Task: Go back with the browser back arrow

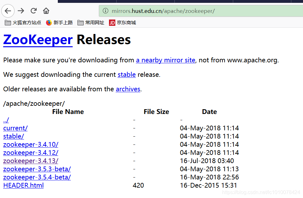Action: [x=8, y=11]
